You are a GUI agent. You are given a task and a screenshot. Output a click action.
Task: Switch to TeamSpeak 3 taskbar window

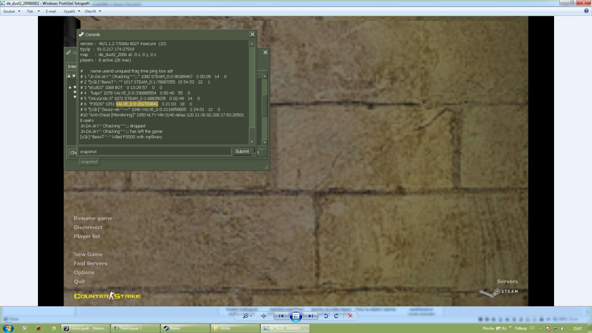[135, 328]
